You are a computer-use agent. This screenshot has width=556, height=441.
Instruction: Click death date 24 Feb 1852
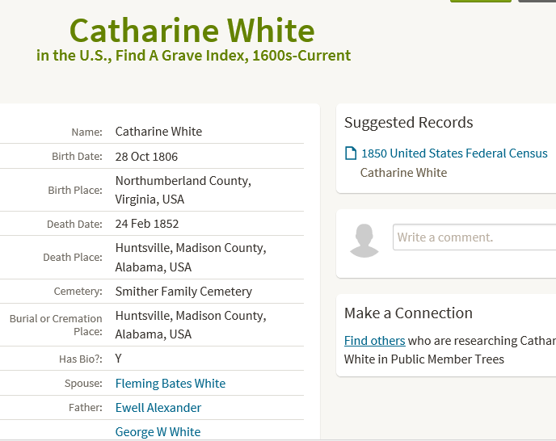click(x=147, y=224)
